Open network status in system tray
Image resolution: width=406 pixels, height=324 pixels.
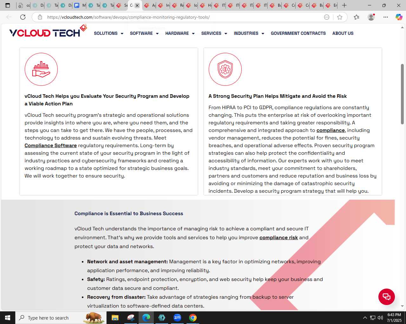pyautogui.click(x=373, y=318)
